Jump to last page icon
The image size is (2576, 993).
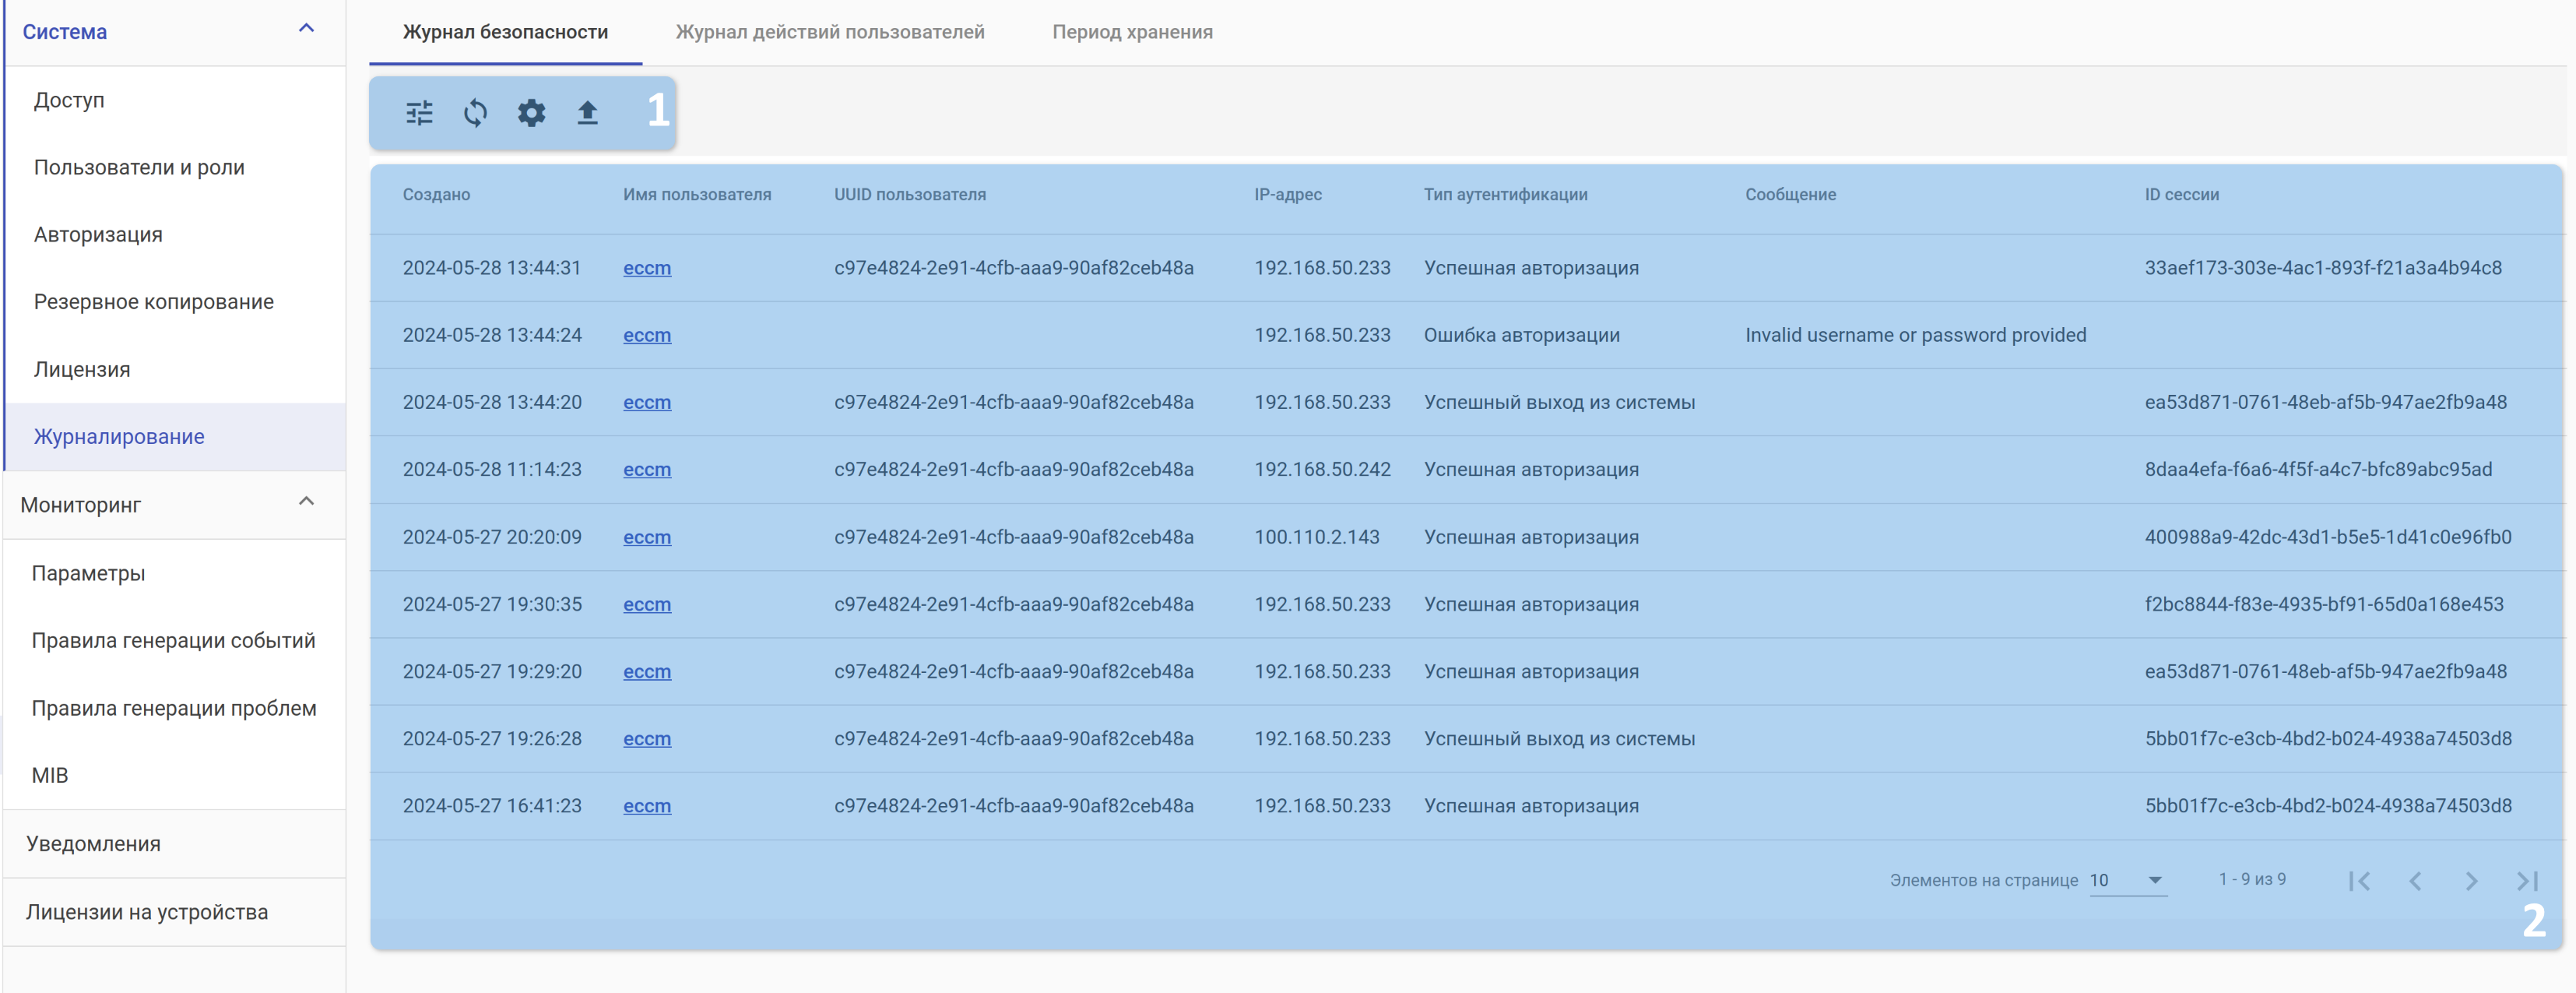(2527, 881)
